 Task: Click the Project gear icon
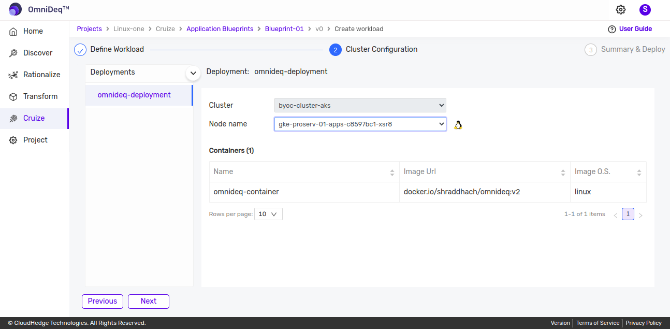[x=13, y=140]
